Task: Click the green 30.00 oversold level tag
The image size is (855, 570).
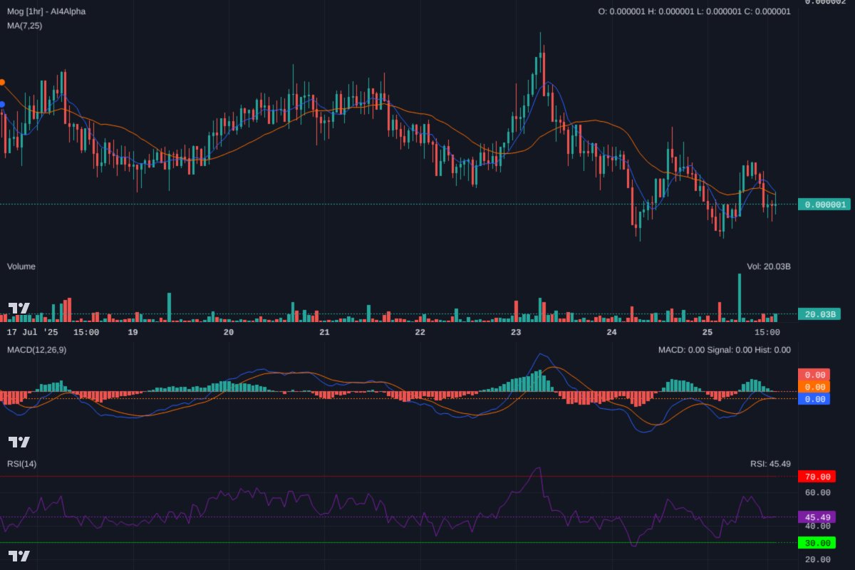Action: 817,543
